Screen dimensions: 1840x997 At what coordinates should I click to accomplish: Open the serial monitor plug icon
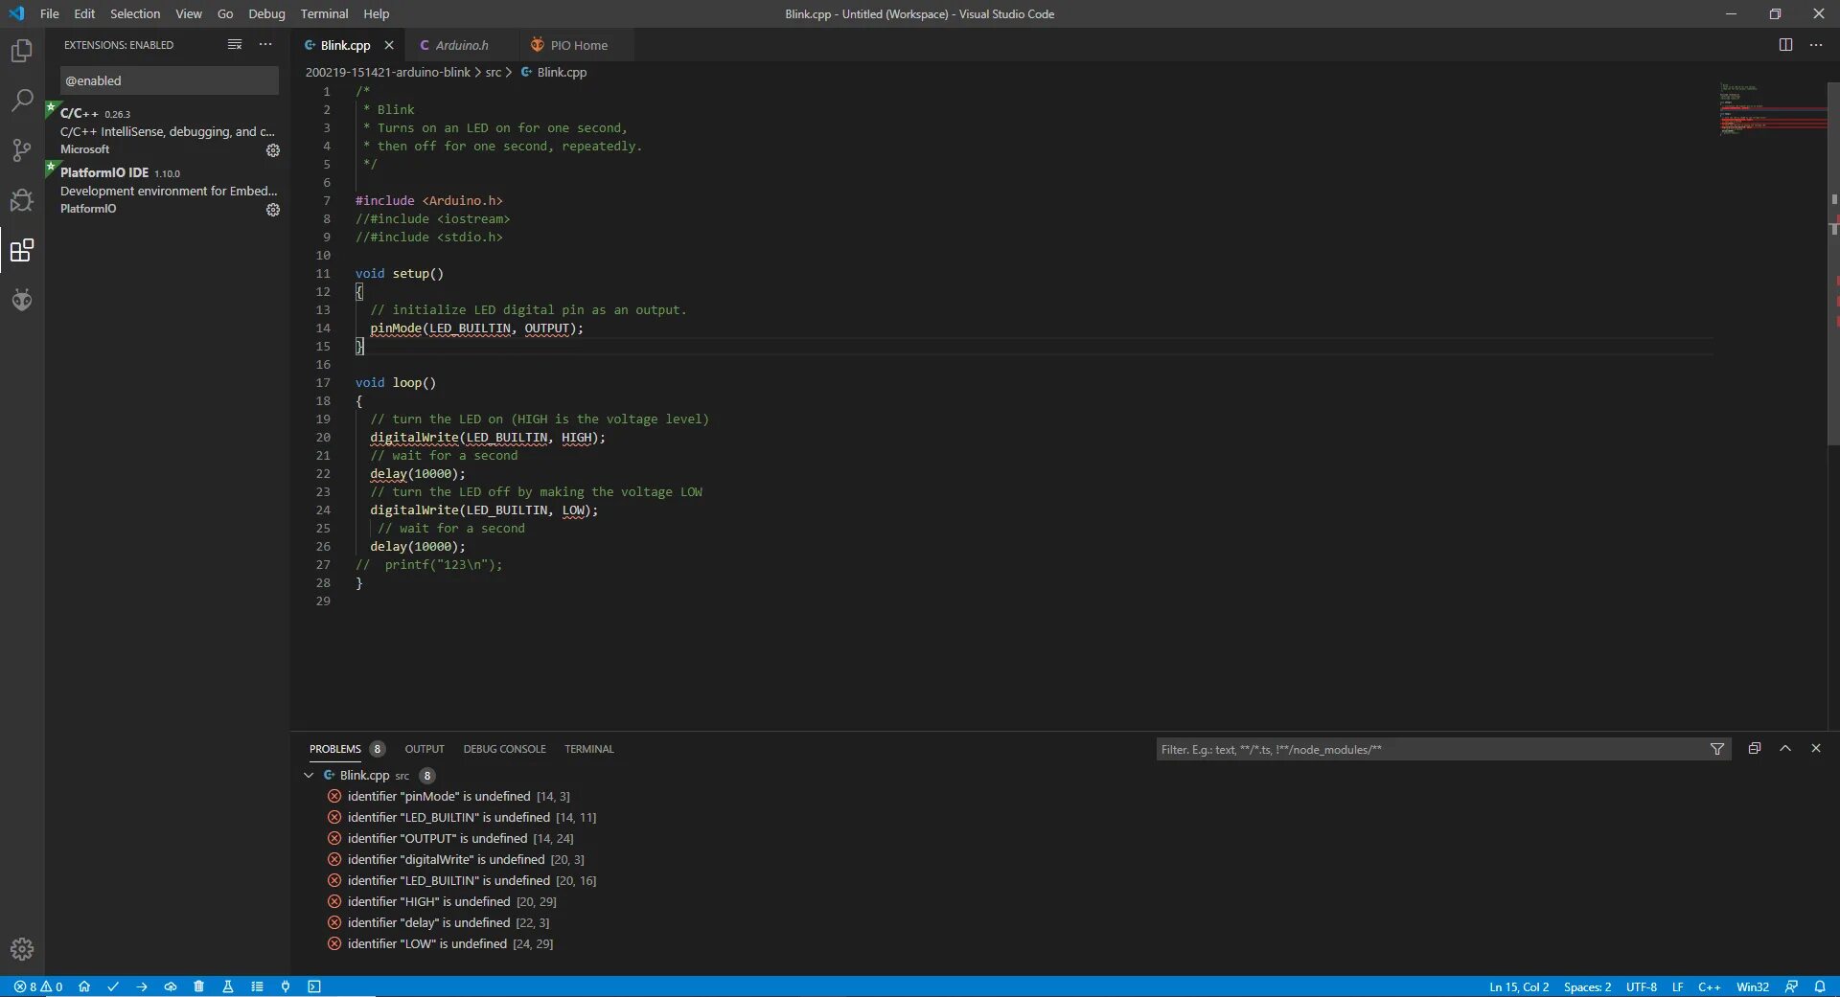pyautogui.click(x=286, y=986)
